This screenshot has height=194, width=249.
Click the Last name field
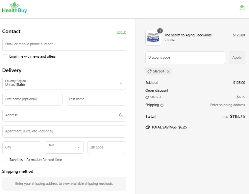[96, 99]
